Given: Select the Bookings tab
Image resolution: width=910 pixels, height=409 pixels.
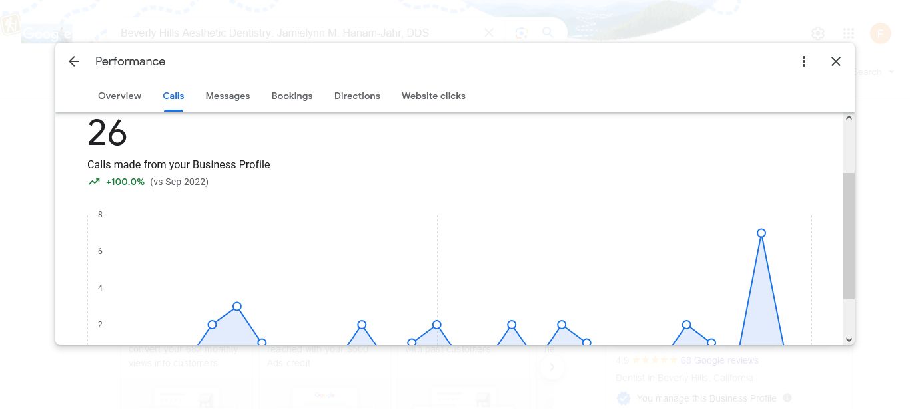Looking at the screenshot, I should pyautogui.click(x=292, y=96).
